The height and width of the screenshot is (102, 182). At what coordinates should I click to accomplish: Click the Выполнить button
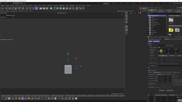point(162,90)
